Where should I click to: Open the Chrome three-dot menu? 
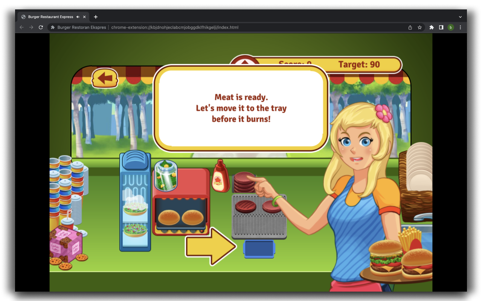click(x=460, y=27)
